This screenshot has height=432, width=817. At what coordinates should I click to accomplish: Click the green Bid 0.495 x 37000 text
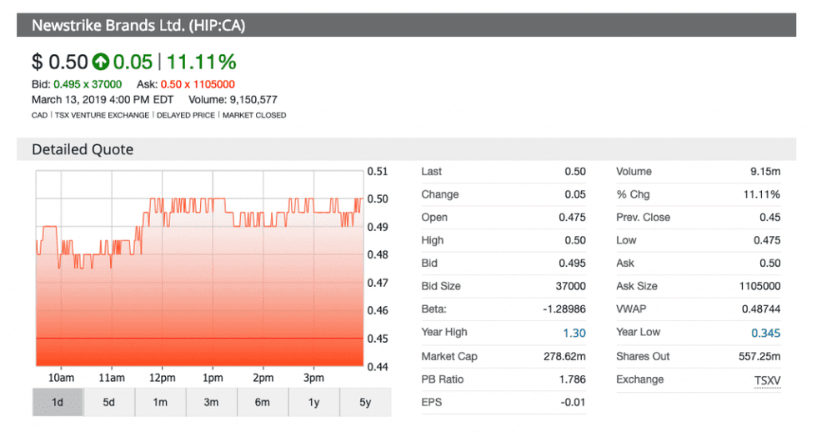[x=88, y=84]
